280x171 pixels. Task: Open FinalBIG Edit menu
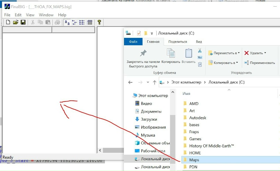pos(18,15)
